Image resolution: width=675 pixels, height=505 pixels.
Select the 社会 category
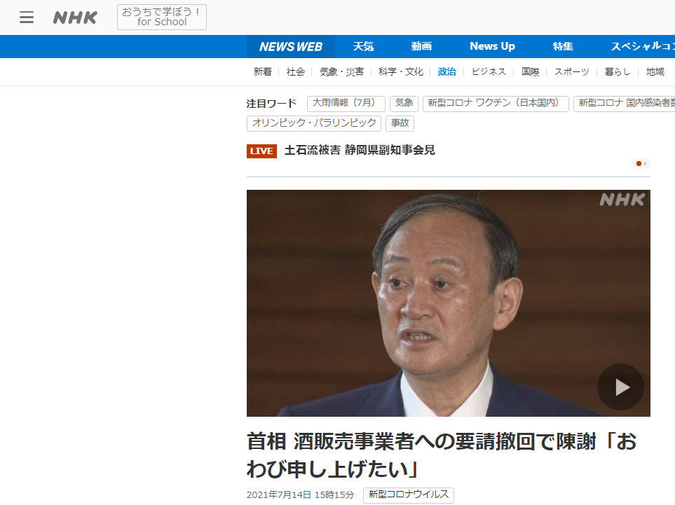[295, 72]
